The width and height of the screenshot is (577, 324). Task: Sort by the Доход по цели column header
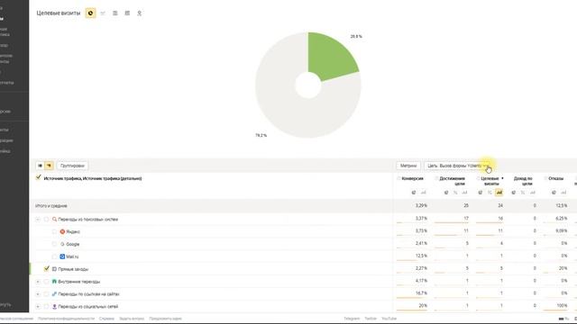(523, 181)
